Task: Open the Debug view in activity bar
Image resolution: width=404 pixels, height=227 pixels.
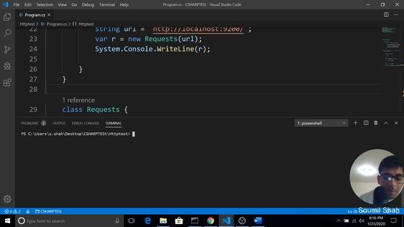Action: point(7,66)
